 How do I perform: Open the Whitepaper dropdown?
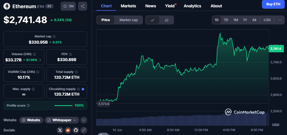62,120
